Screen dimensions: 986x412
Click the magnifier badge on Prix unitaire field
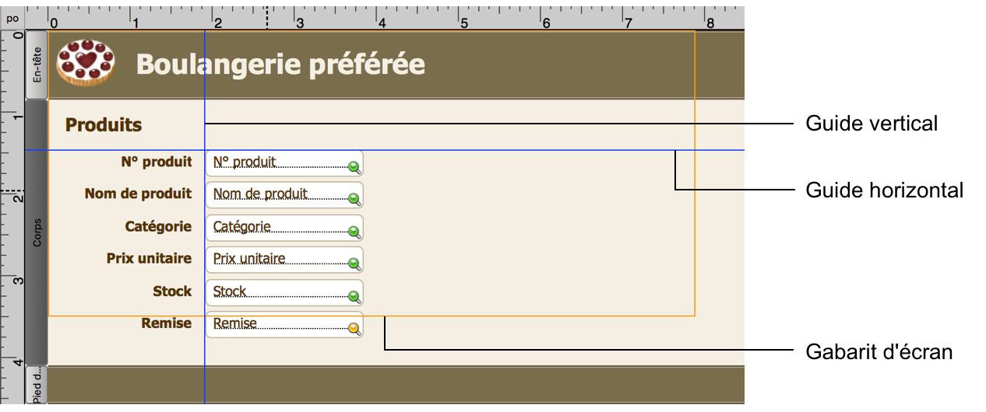[x=354, y=264]
